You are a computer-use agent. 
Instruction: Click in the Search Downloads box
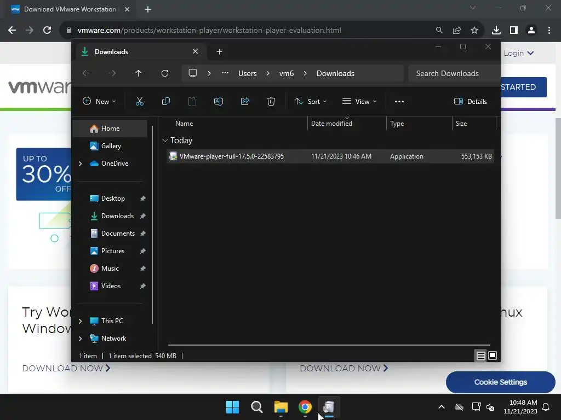454,73
